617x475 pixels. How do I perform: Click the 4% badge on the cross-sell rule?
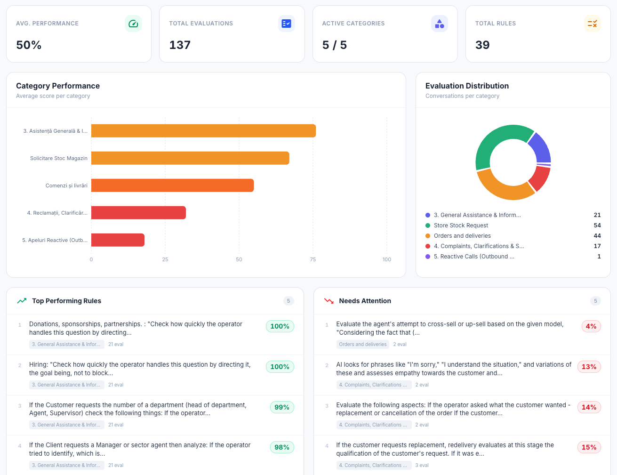tap(591, 326)
